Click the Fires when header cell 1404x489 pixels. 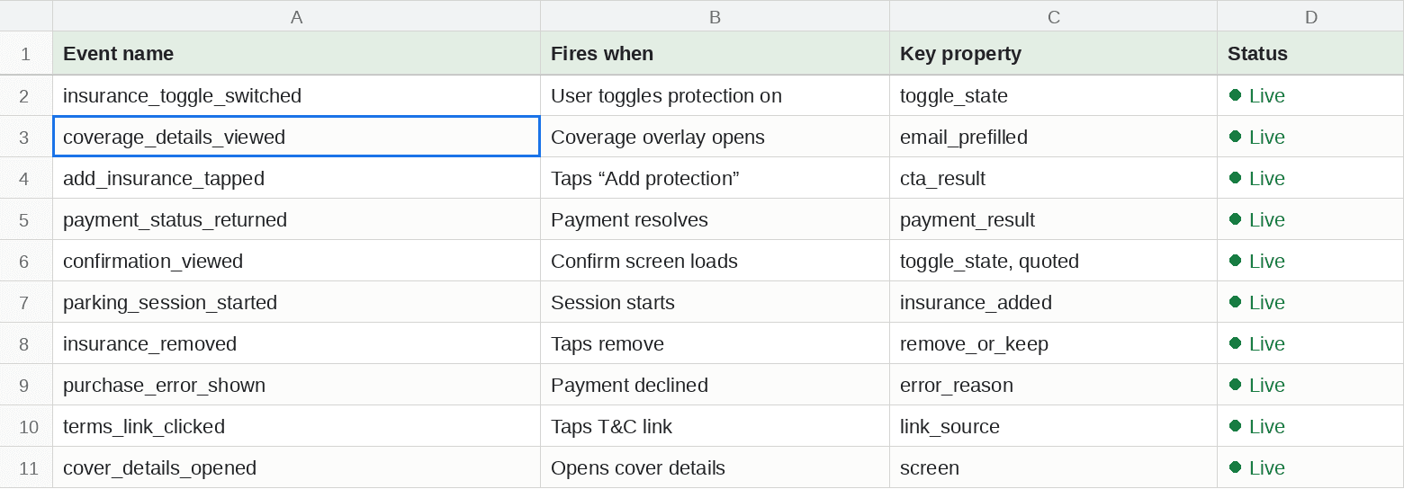pyautogui.click(x=715, y=54)
